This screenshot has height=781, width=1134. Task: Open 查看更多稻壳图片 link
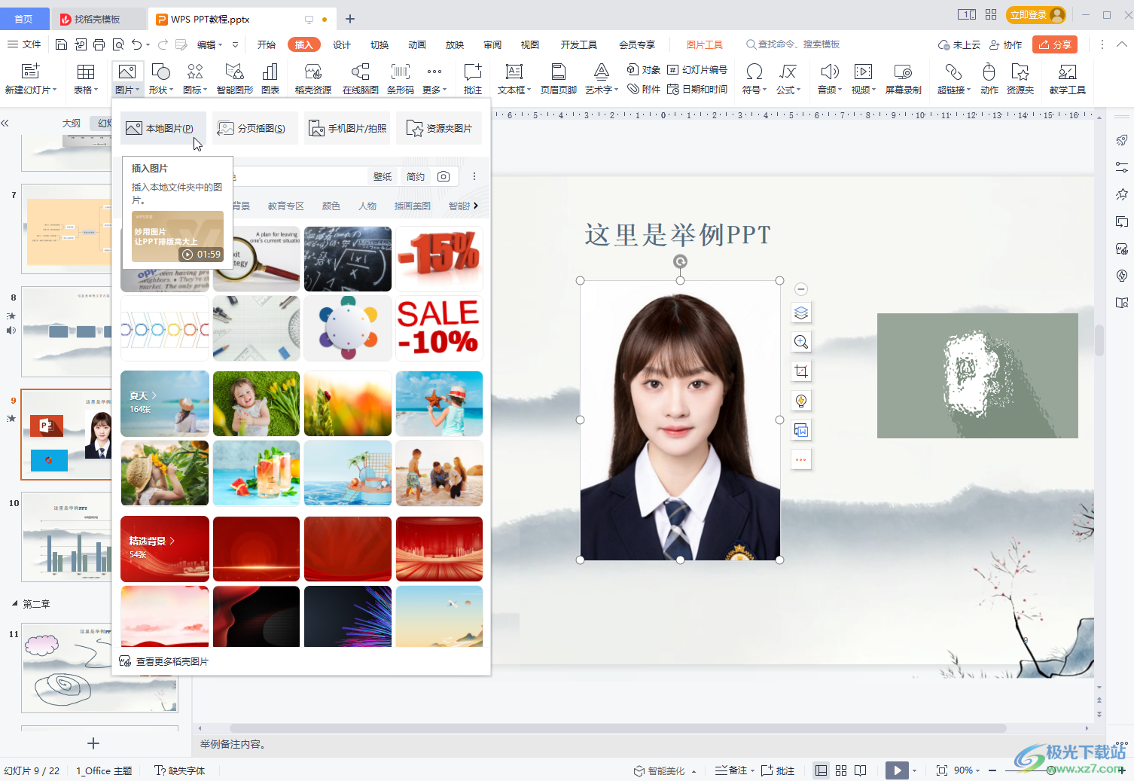point(164,661)
